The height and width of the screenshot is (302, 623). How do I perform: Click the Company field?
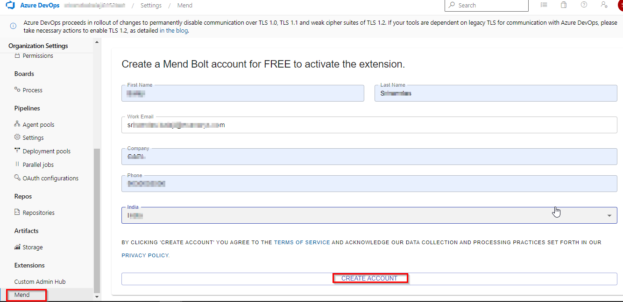click(369, 157)
